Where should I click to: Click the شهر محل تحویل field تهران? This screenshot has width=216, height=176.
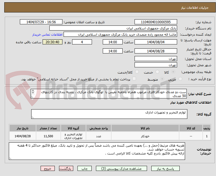coord(156,65)
